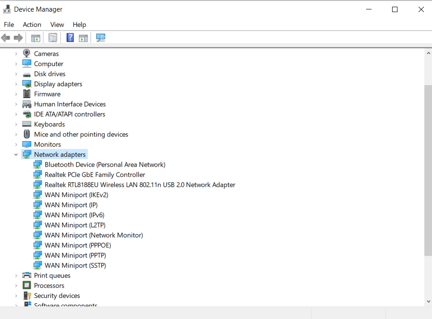Select Realtek PCIe GbE Family Controller

(x=95, y=175)
